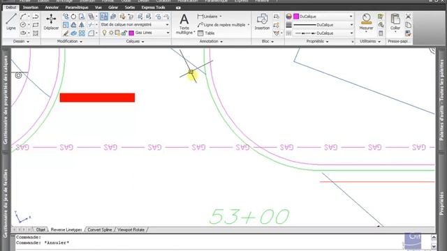Insert a Table from Annotation panel
Image resolution: width=447 pixels, height=251 pixels.
click(x=206, y=33)
